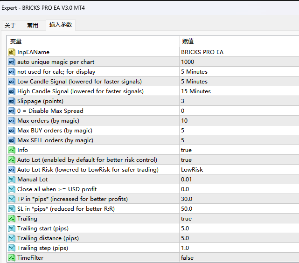The image size is (299, 263).
Task: Switch to the 常用 tab
Action: pyautogui.click(x=33, y=26)
